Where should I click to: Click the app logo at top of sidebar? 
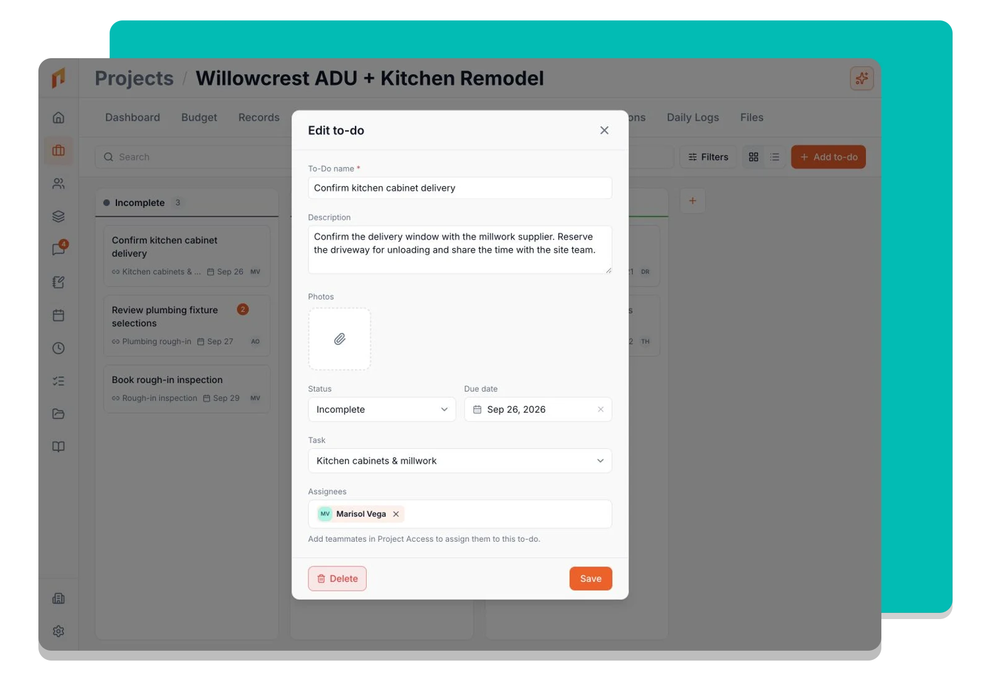coord(58,78)
